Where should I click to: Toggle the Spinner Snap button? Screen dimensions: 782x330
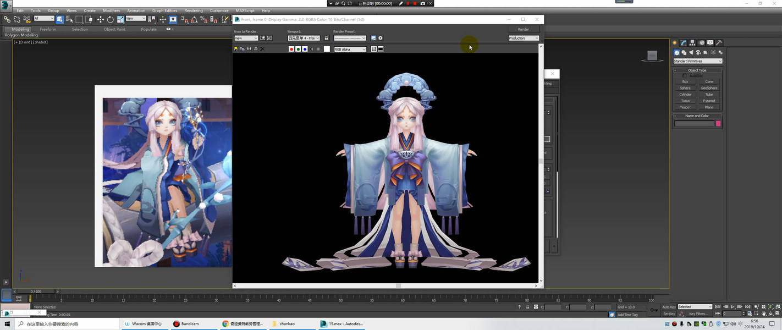[x=213, y=19]
